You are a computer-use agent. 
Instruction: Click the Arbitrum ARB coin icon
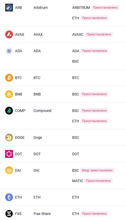[9, 8]
